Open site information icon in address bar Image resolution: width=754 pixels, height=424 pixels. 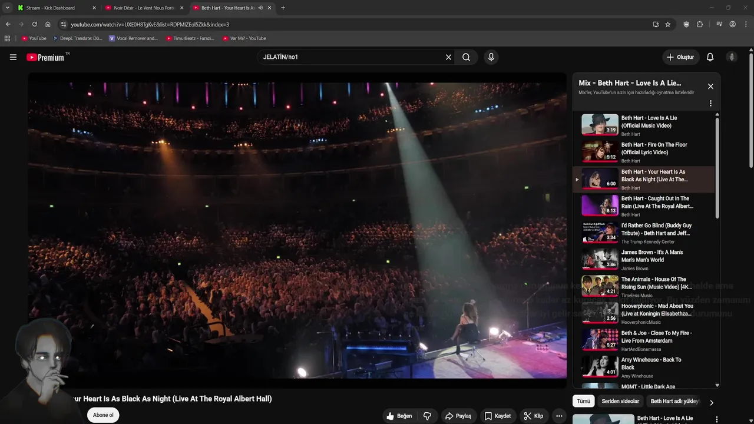tap(64, 24)
